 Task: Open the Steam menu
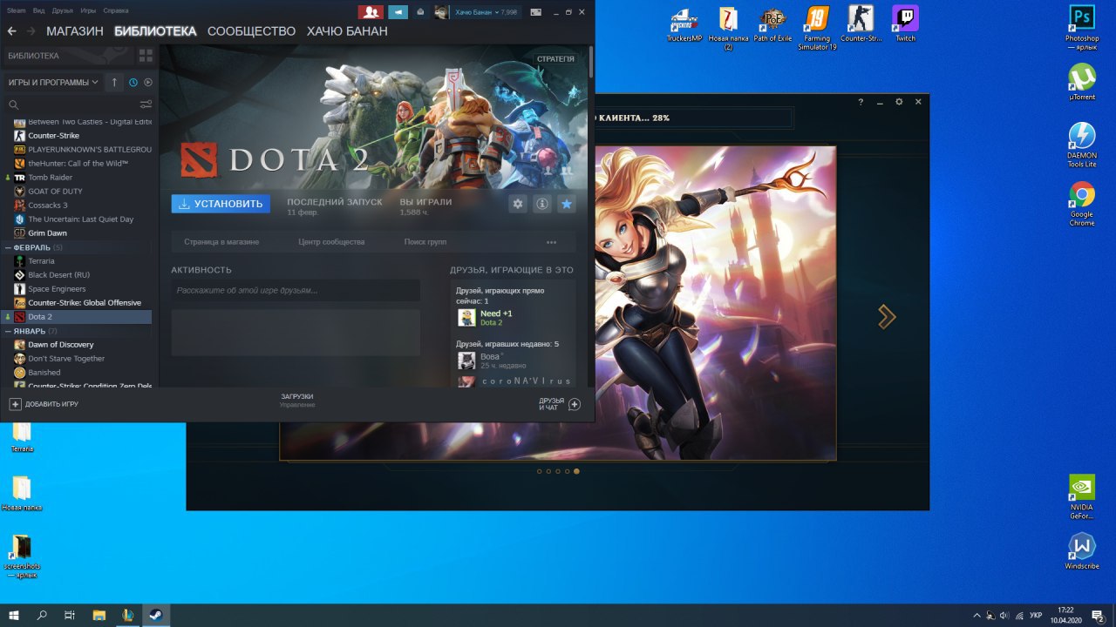[17, 10]
